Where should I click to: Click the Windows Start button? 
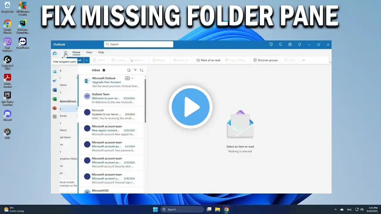coord(155,209)
